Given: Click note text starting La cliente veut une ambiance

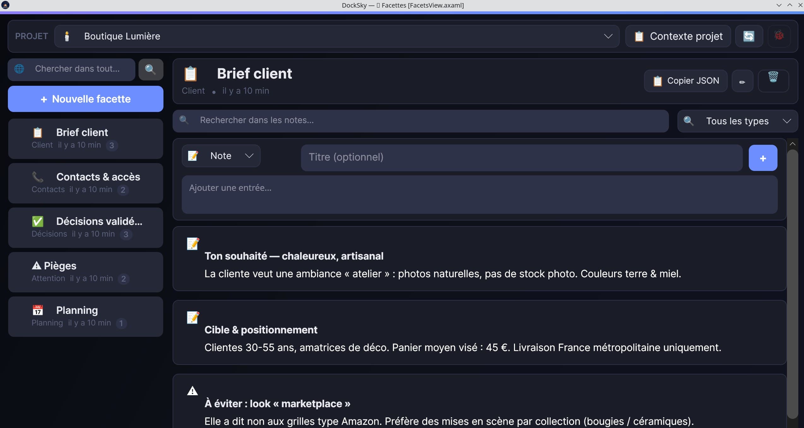Looking at the screenshot, I should tap(443, 274).
